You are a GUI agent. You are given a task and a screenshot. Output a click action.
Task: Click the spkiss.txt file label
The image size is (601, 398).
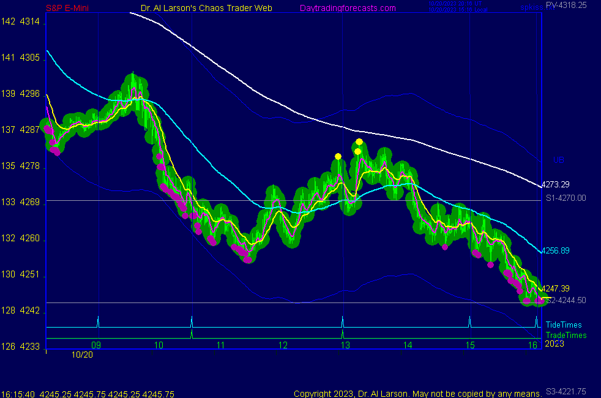pos(537,7)
